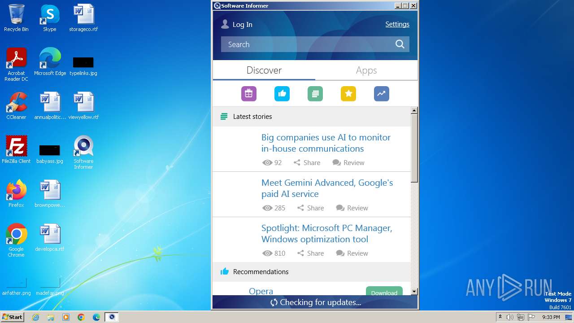The width and height of the screenshot is (574, 323).
Task: Review the Gemini Advanced story
Action: tap(352, 208)
